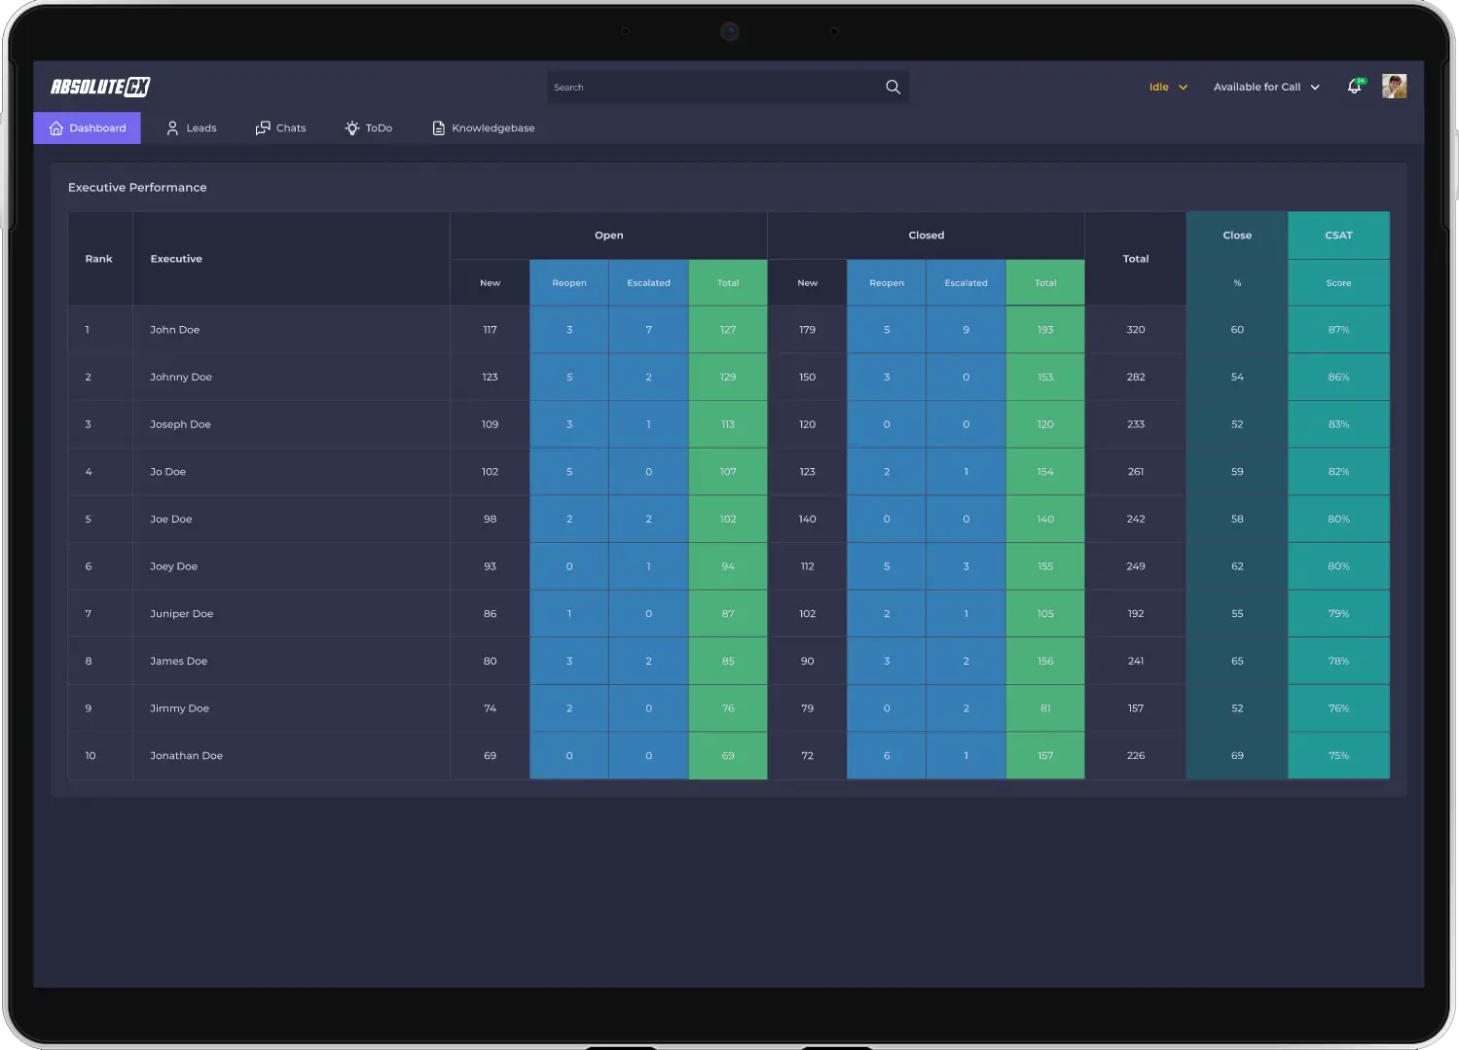Image resolution: width=1459 pixels, height=1050 pixels.
Task: Click the Close column header
Action: (x=1237, y=235)
